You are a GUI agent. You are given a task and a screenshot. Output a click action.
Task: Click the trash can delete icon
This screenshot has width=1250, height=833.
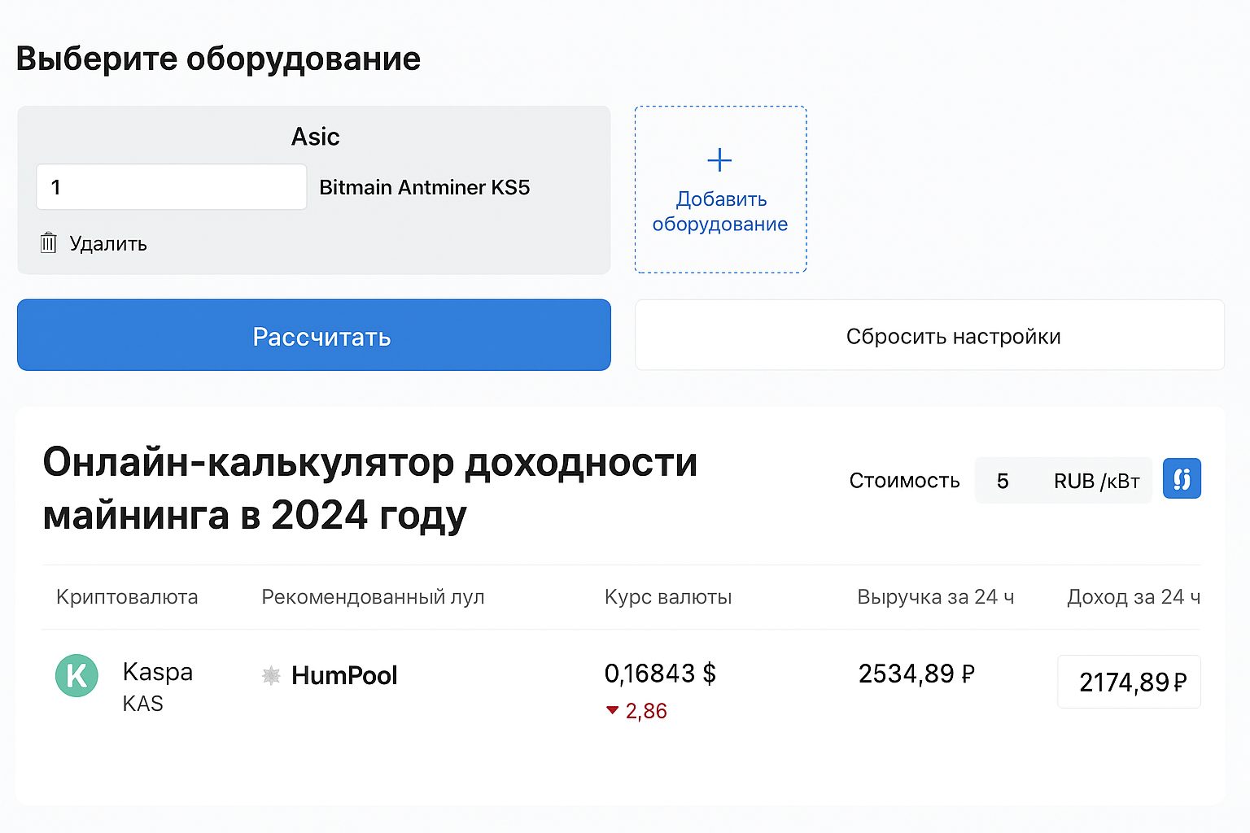(48, 242)
